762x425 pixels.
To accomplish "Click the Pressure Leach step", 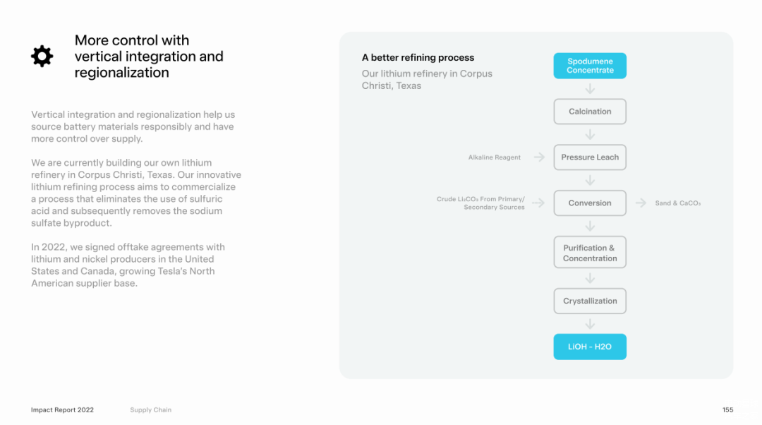I will tap(590, 157).
